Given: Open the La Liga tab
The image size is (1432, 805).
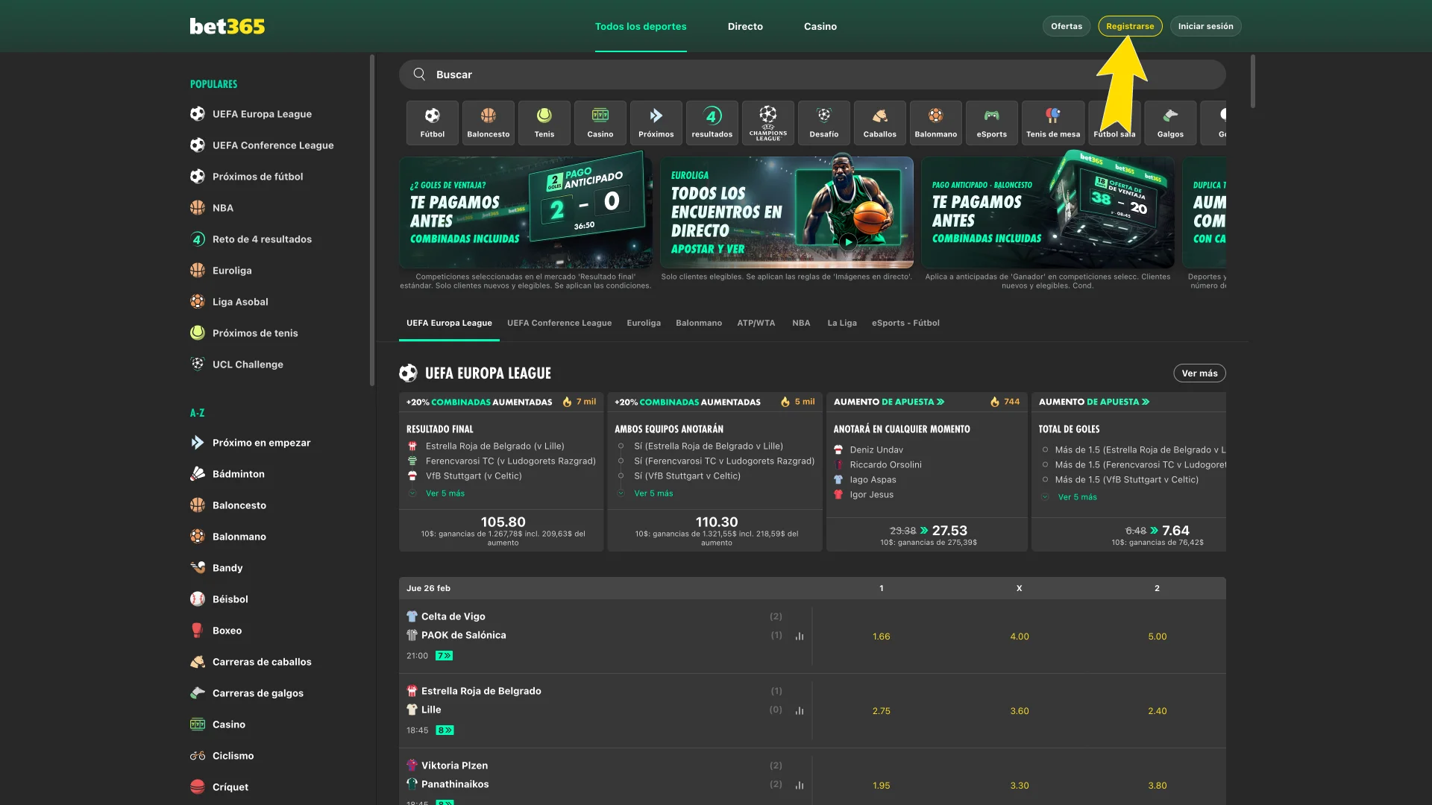Looking at the screenshot, I should point(841,323).
